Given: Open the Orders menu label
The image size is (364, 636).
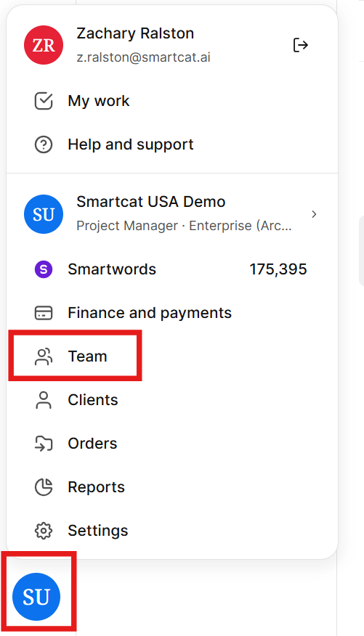Looking at the screenshot, I should click(x=92, y=444).
